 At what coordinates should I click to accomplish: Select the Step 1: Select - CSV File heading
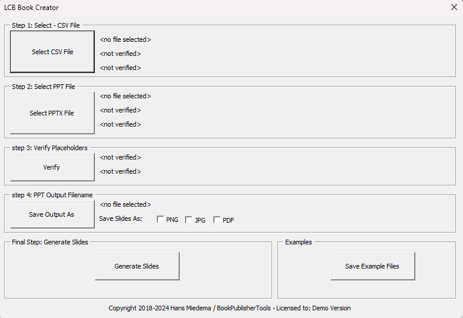[x=46, y=25]
